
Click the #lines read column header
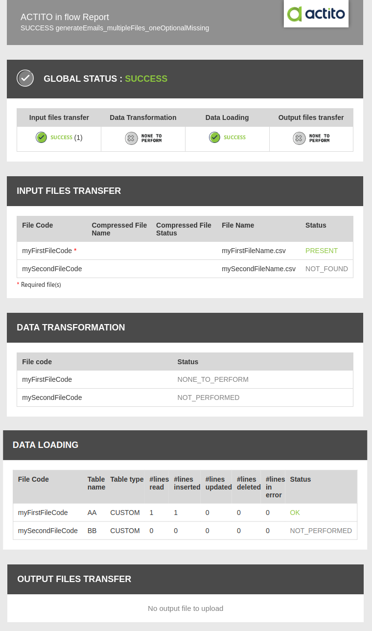pyautogui.click(x=159, y=483)
